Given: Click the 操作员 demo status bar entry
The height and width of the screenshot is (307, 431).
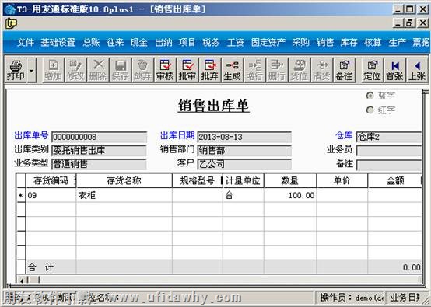Looking at the screenshot, I should (350, 298).
